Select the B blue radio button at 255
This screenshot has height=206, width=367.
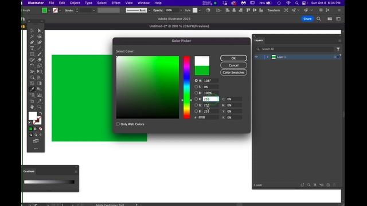coord(196,111)
